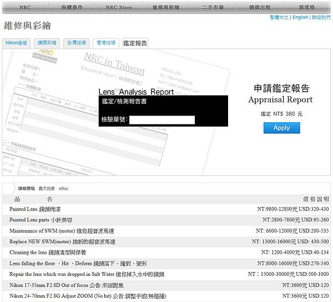
Task: Click price NT:9800-12800元 USD:320-430
Action: pos(293,209)
